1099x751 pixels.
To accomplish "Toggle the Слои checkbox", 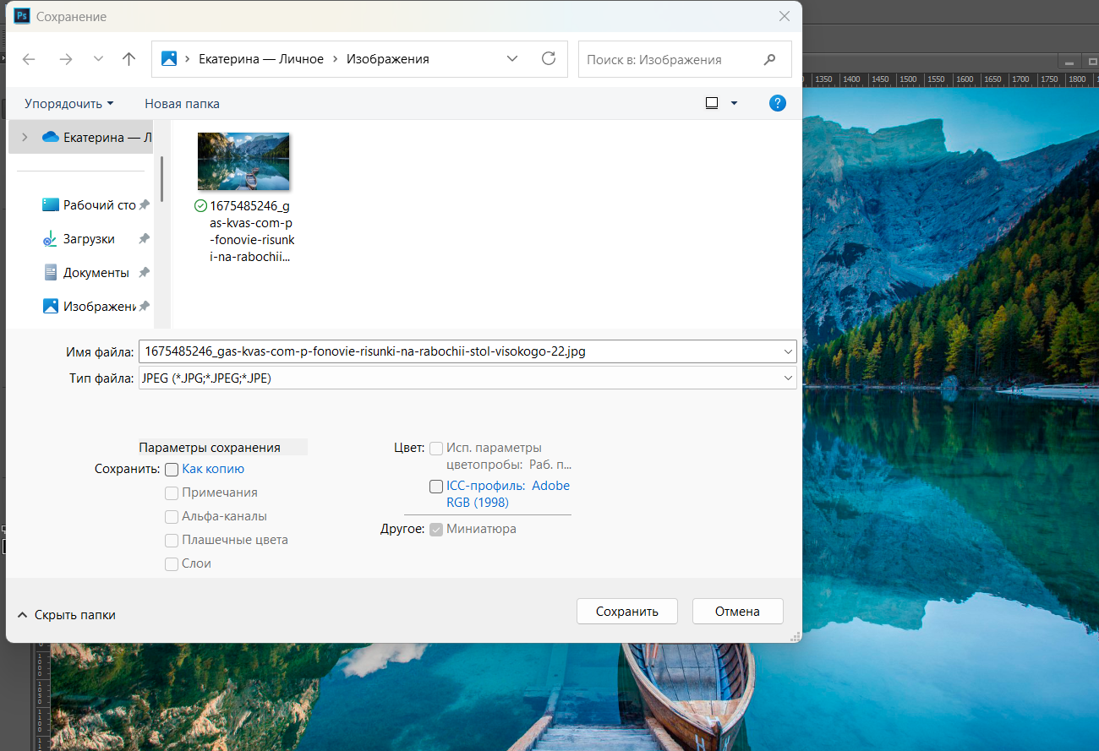I will (x=172, y=563).
